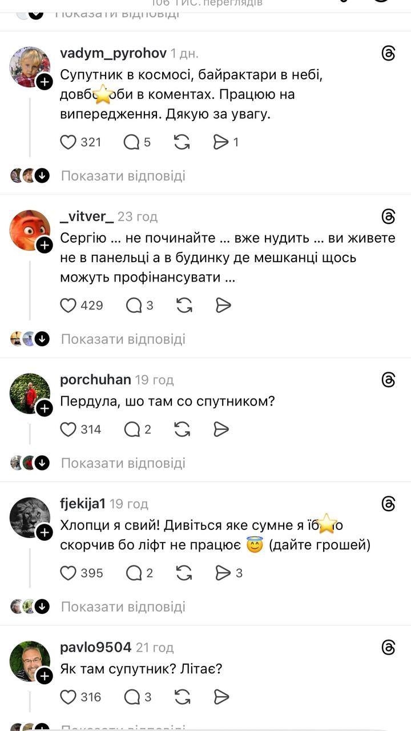This screenshot has height=731, width=411.
Task: Click Threads logo next to vadym_pyrohov's comment
Action: click(x=388, y=54)
